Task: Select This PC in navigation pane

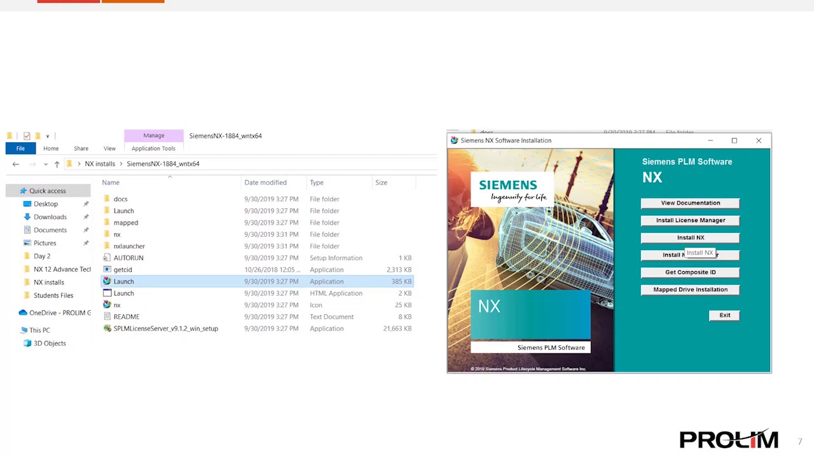Action: pyautogui.click(x=39, y=330)
